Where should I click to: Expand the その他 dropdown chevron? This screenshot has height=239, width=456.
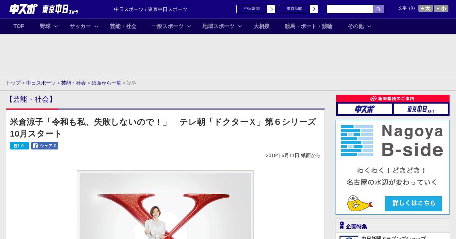(x=369, y=27)
